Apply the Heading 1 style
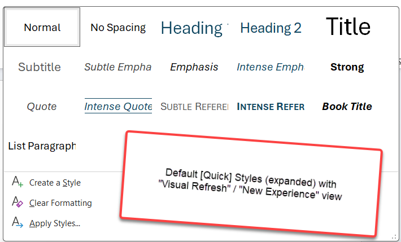 (194, 27)
